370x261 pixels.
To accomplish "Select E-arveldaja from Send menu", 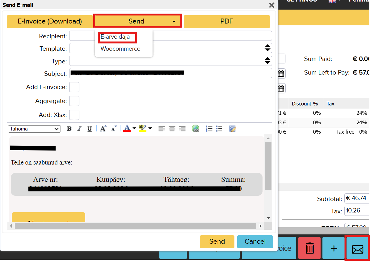I will tap(115, 37).
